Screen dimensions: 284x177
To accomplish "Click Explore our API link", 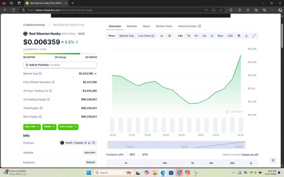I will click(250, 155).
